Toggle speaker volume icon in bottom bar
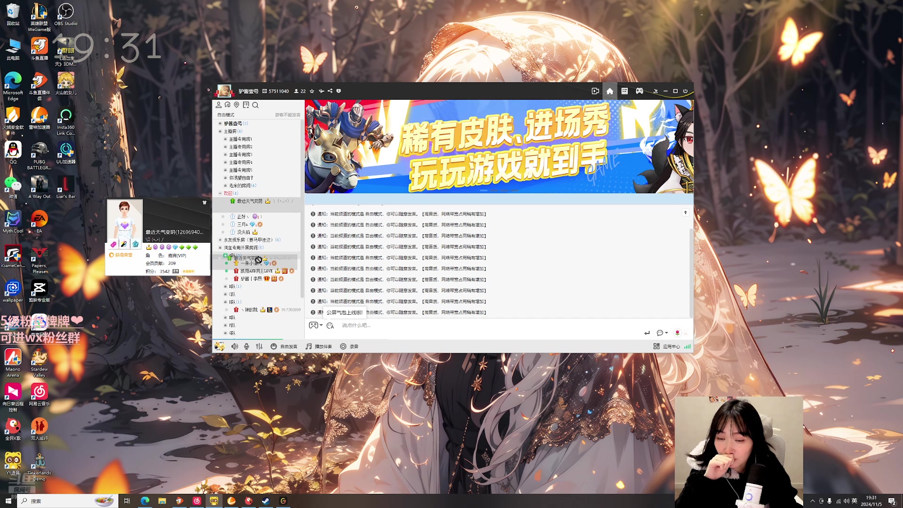Screen dimensions: 903x508 tap(235, 347)
